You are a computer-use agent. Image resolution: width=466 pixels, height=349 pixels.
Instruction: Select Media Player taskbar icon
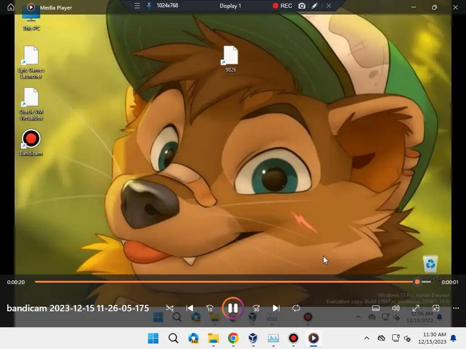[313, 338]
